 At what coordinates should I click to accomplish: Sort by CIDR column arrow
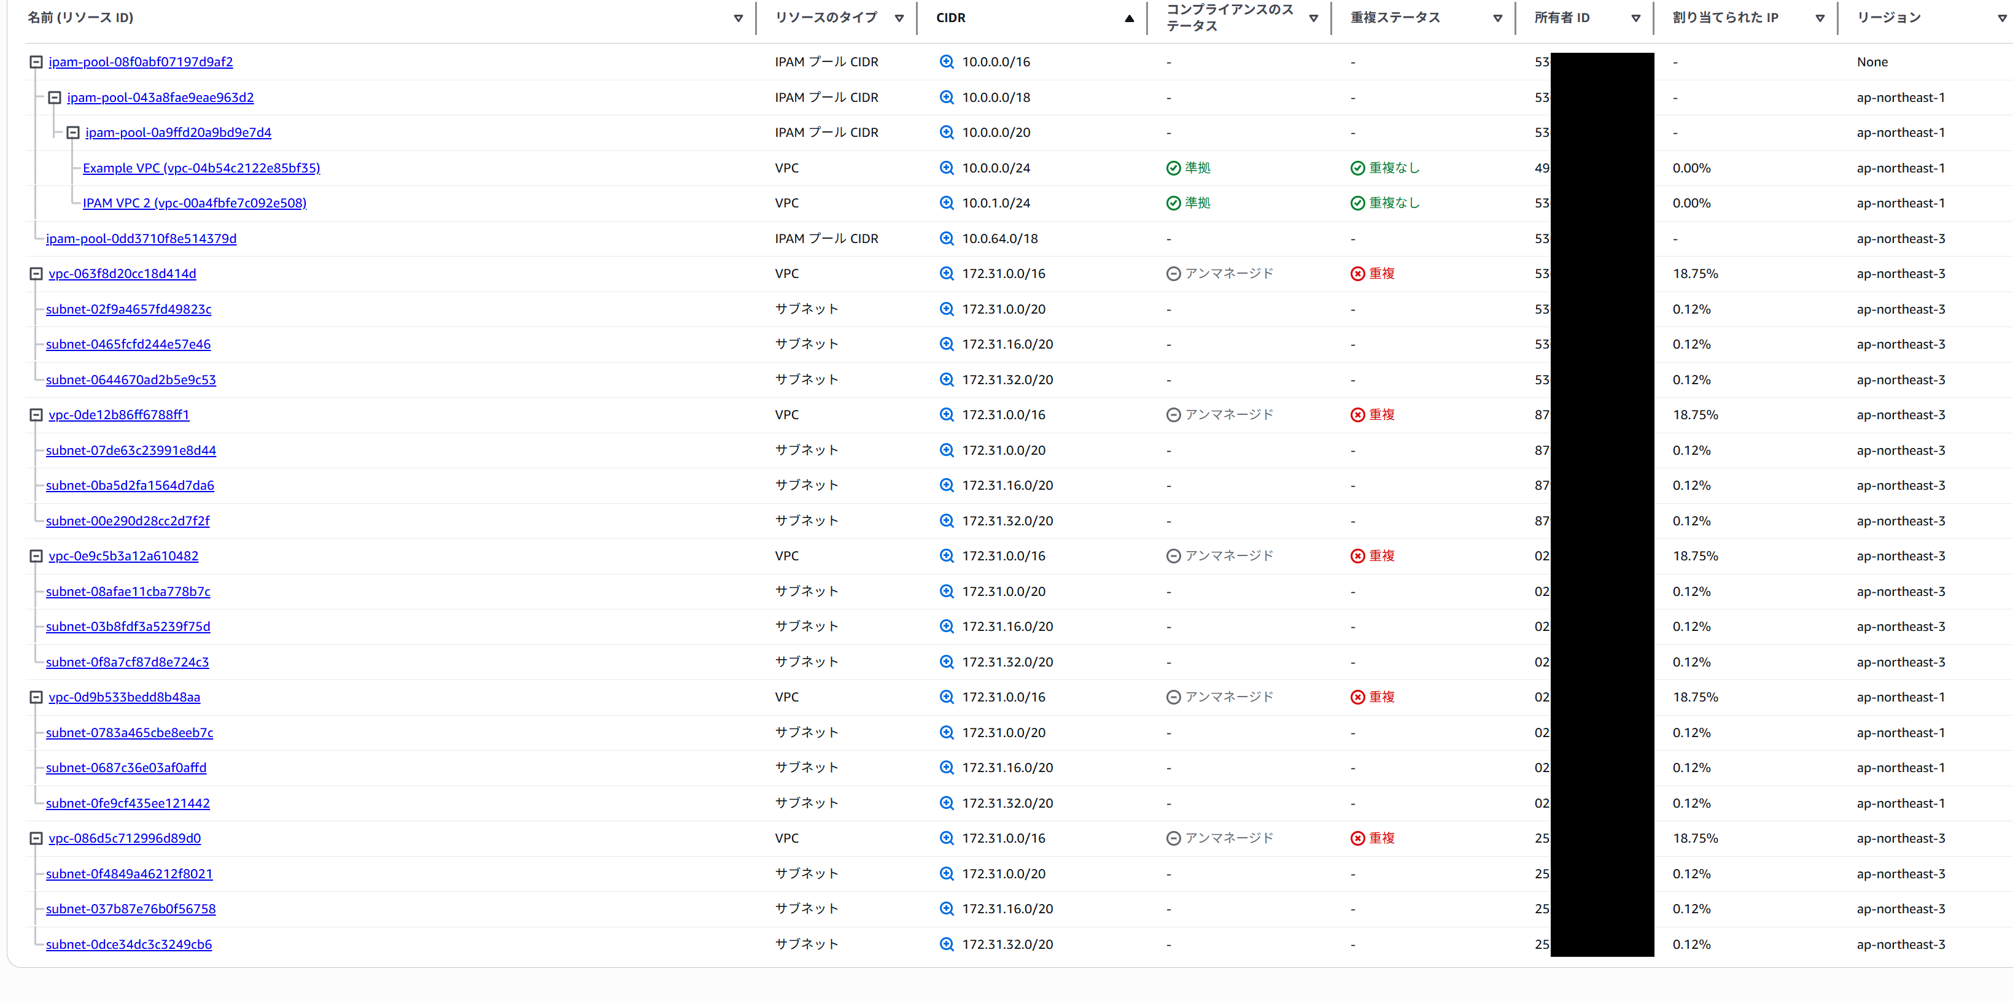pos(1129,18)
